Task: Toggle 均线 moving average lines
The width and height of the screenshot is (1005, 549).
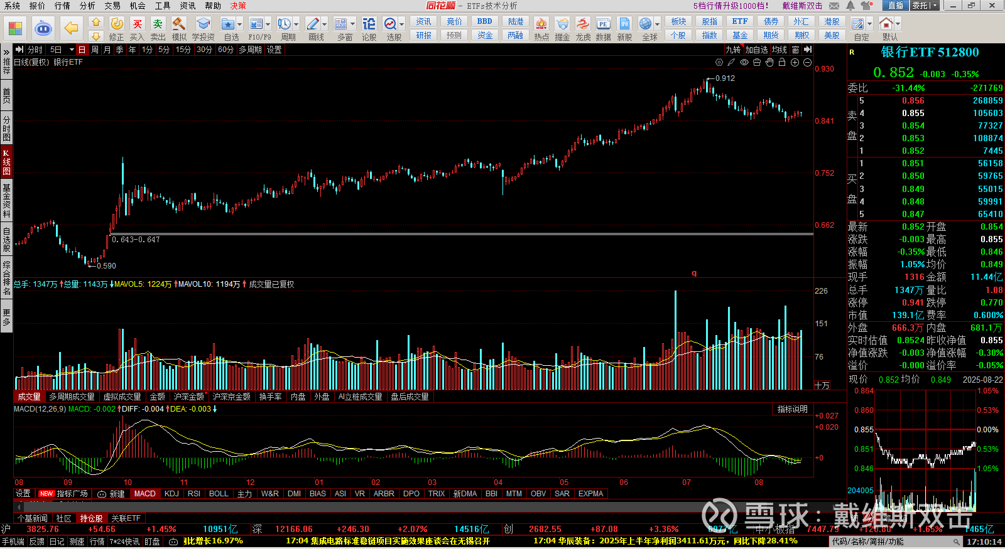Action: pyautogui.click(x=780, y=50)
